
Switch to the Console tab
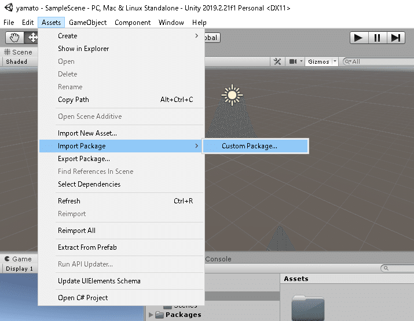[218, 259]
